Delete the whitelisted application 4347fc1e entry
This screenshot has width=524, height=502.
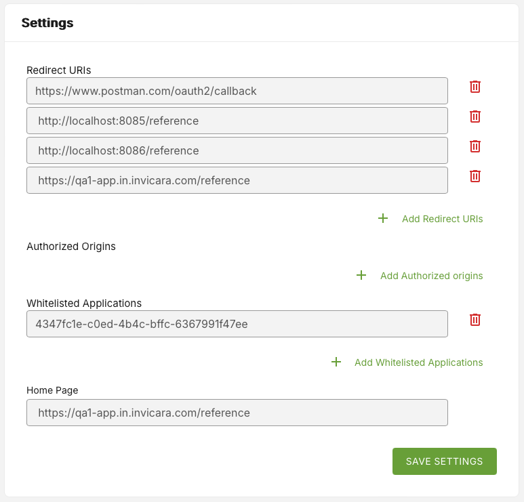475,320
